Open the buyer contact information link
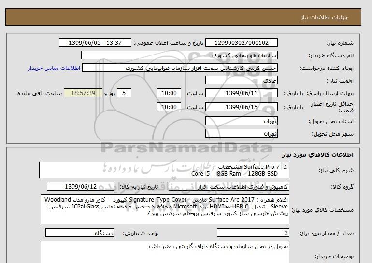 (54, 68)
